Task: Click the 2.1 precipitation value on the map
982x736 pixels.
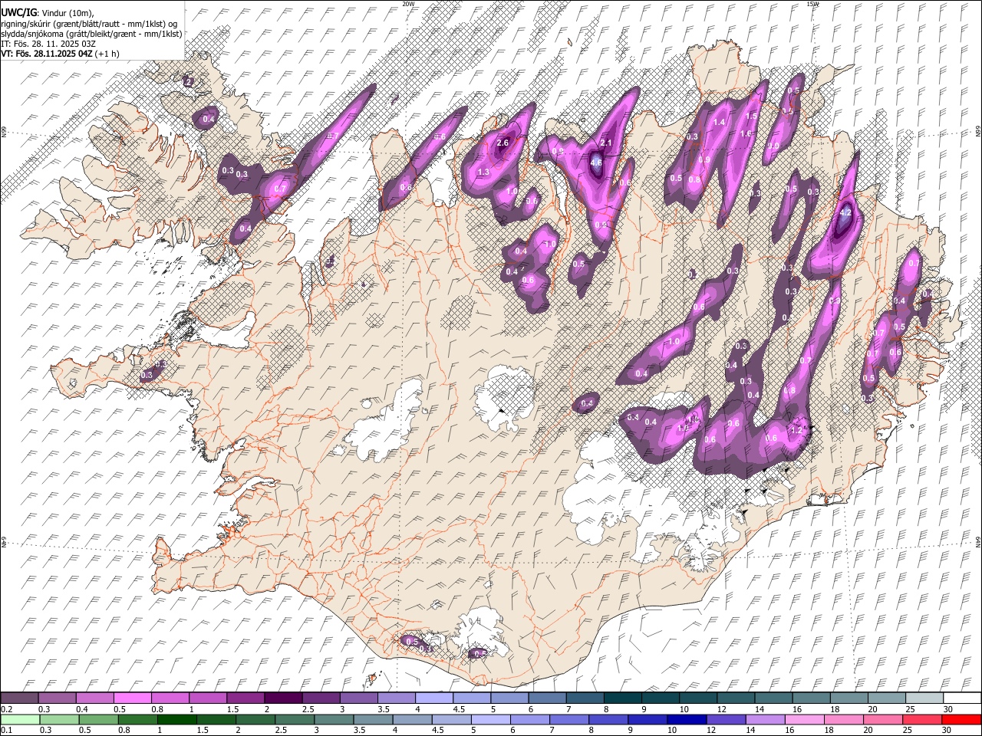Action: pyautogui.click(x=605, y=143)
